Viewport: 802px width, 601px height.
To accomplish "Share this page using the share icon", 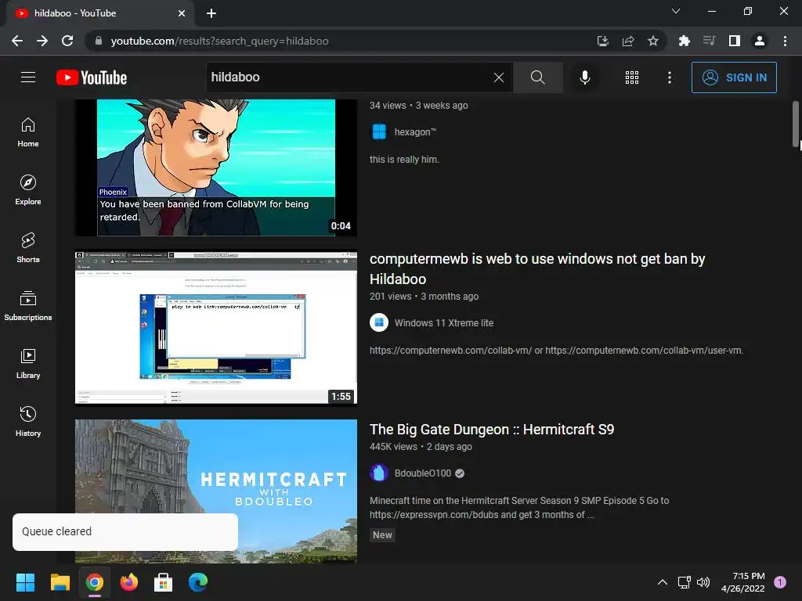I will (627, 41).
